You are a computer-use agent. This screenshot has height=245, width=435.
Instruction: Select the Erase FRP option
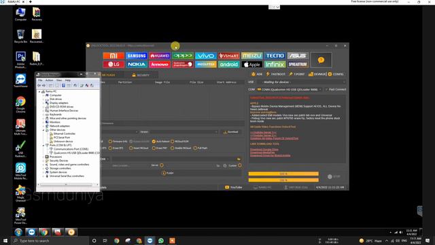(x=160, y=148)
